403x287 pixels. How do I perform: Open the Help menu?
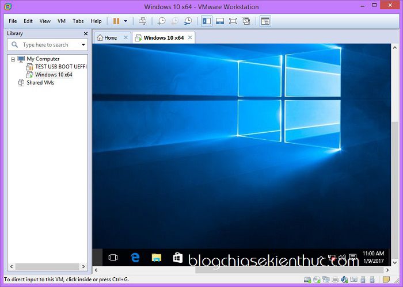(96, 21)
